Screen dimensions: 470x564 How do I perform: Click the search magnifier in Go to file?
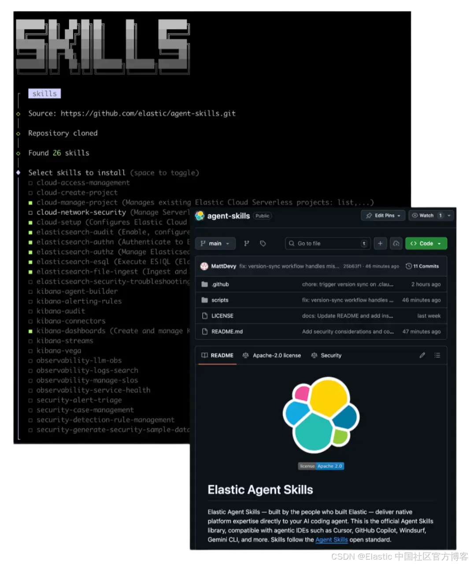(292, 243)
